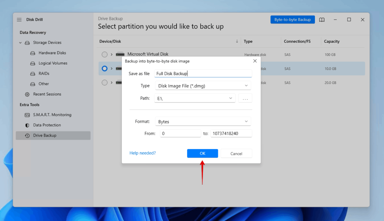Click the Storage Devices icon
Screen dimensions: 384x221
click(27, 42)
